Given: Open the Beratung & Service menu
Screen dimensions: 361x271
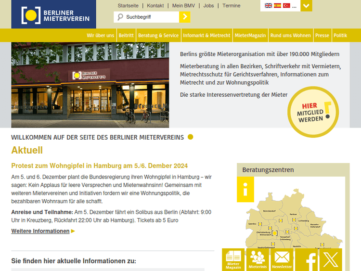Looking at the screenshot, I should [x=158, y=36].
